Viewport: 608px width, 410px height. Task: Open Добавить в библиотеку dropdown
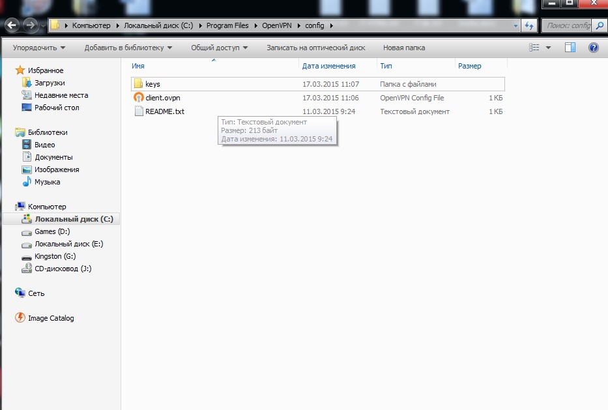(128, 48)
